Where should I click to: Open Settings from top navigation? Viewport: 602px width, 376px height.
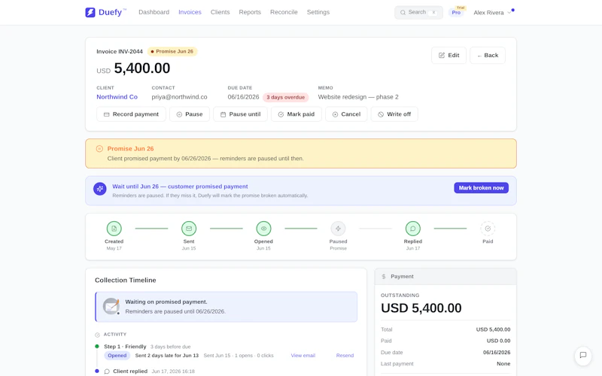(x=318, y=12)
